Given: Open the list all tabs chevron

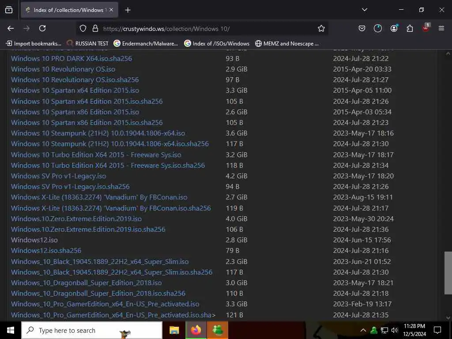Looking at the screenshot, I should pyautogui.click(x=364, y=10).
